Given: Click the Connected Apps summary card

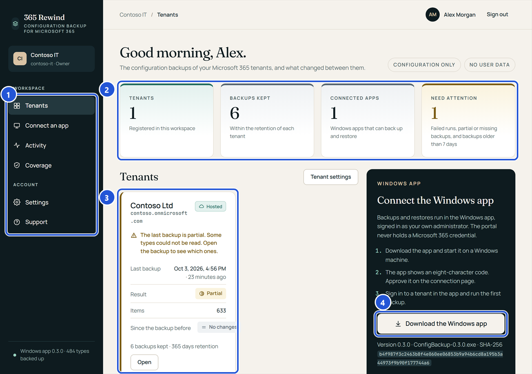Looking at the screenshot, I should [x=368, y=120].
